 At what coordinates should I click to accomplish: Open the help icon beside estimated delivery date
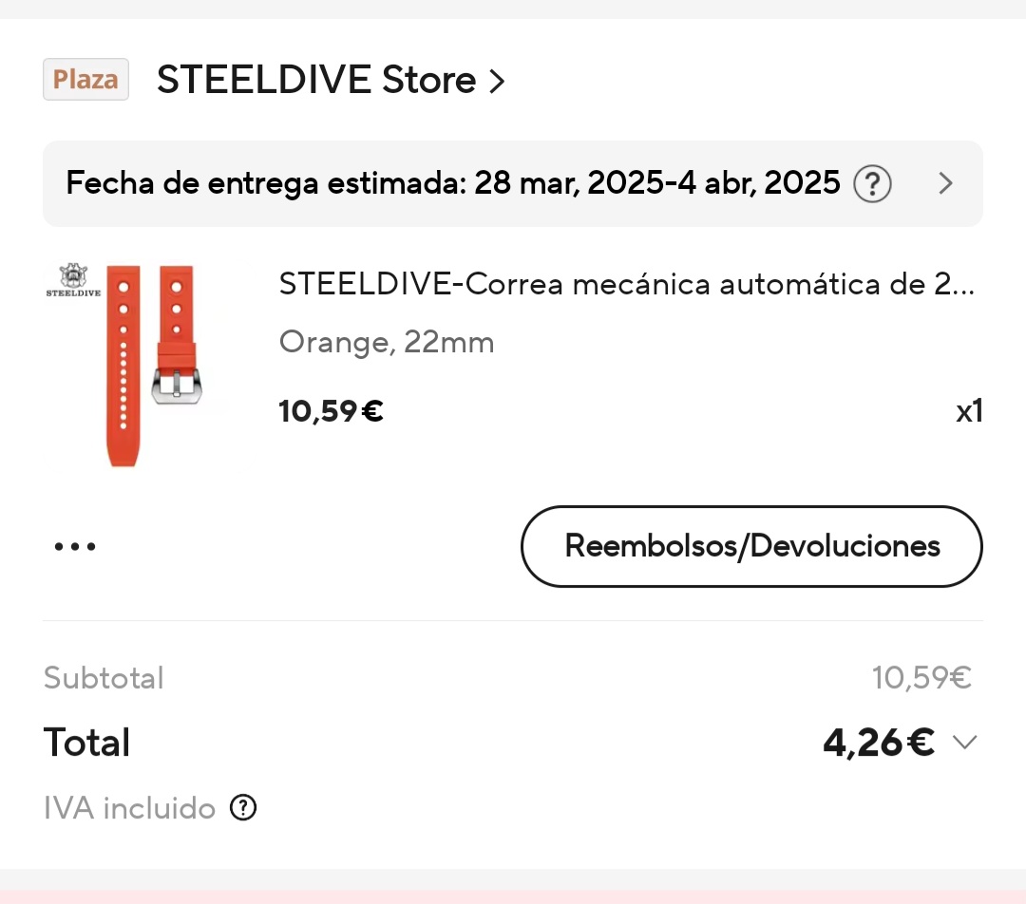pyautogui.click(x=872, y=183)
